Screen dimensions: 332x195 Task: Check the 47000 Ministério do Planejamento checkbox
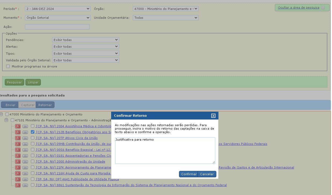tap(7, 114)
